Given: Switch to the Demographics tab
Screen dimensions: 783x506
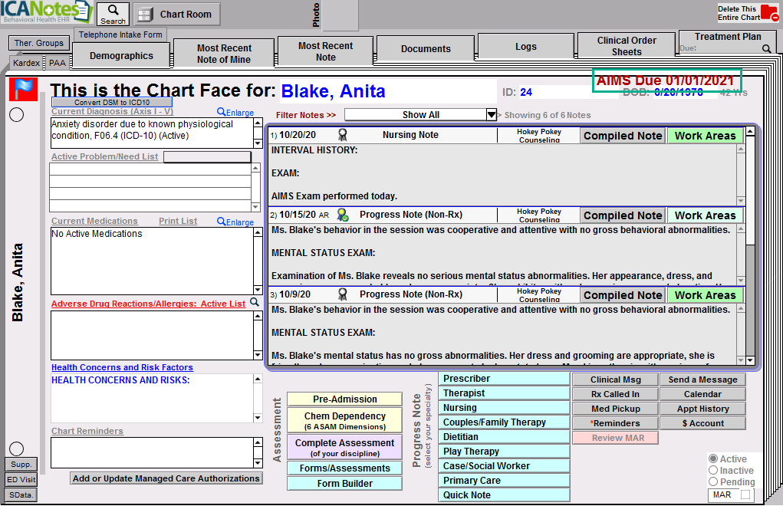Looking at the screenshot, I should pos(121,55).
